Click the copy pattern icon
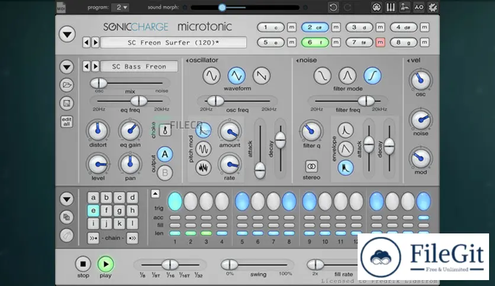Viewport: 495px width, 286px height. coord(66,217)
